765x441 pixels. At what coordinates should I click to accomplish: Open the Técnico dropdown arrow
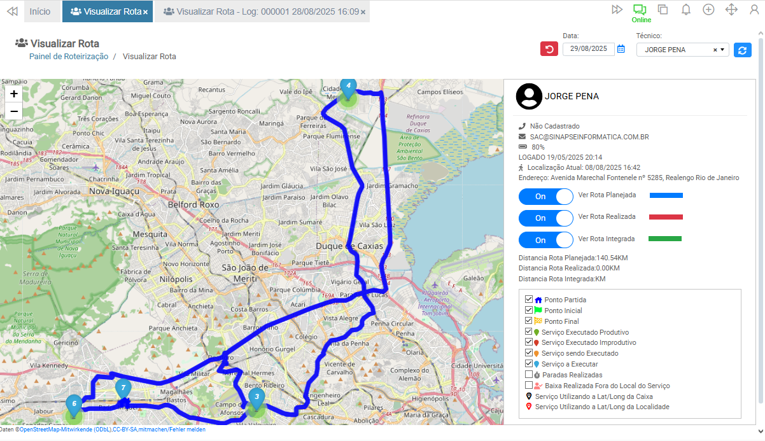(723, 50)
